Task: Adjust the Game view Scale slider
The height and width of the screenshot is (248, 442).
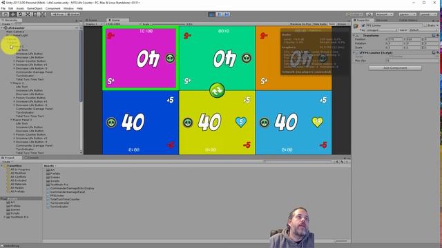Action: [x=169, y=24]
